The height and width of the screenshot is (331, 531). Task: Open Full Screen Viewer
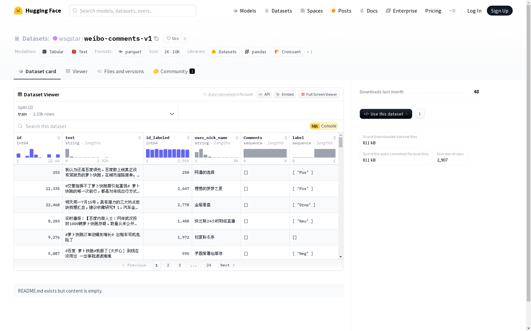(x=319, y=94)
